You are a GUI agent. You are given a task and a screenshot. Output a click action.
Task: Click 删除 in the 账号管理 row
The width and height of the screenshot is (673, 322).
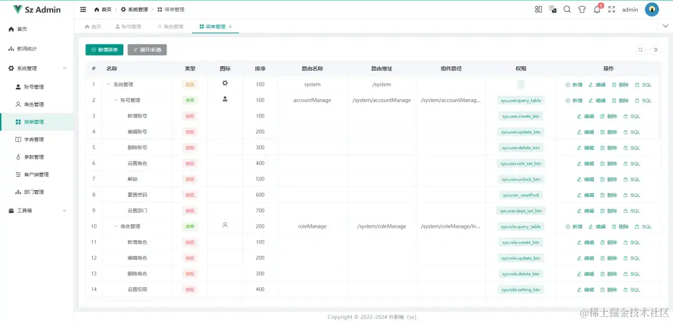pyautogui.click(x=620, y=100)
